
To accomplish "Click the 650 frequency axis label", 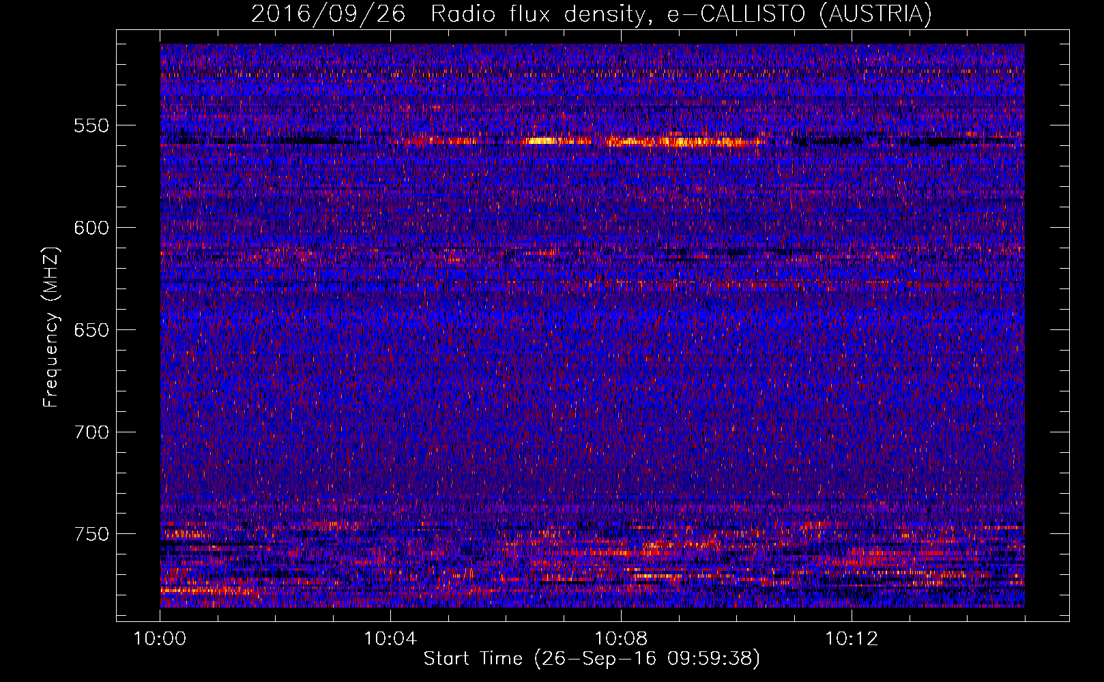I will coord(91,330).
